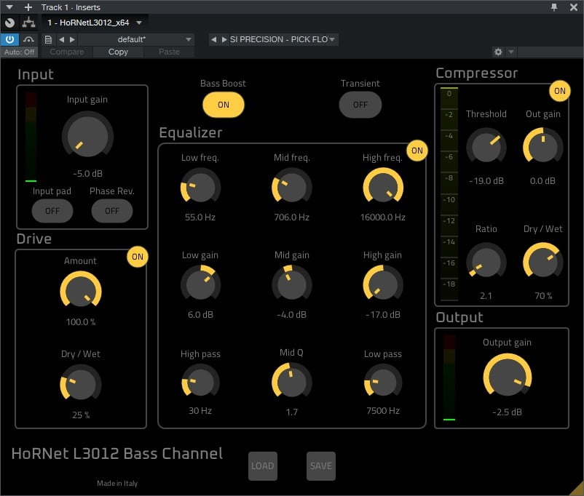This screenshot has width=584, height=496.
Task: Click the LOAD preset button
Action: coord(263,466)
